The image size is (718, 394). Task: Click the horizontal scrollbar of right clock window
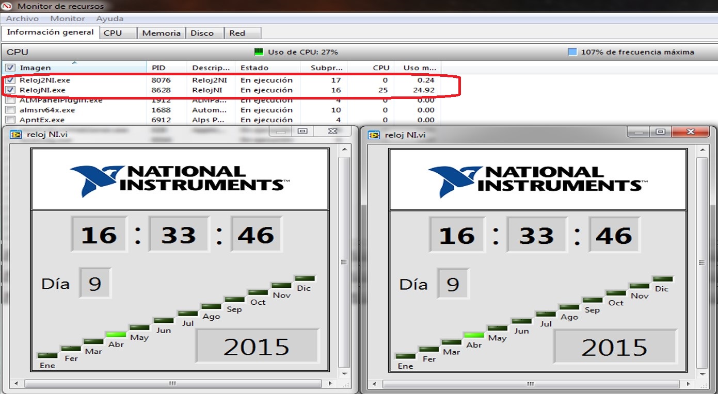(530, 384)
